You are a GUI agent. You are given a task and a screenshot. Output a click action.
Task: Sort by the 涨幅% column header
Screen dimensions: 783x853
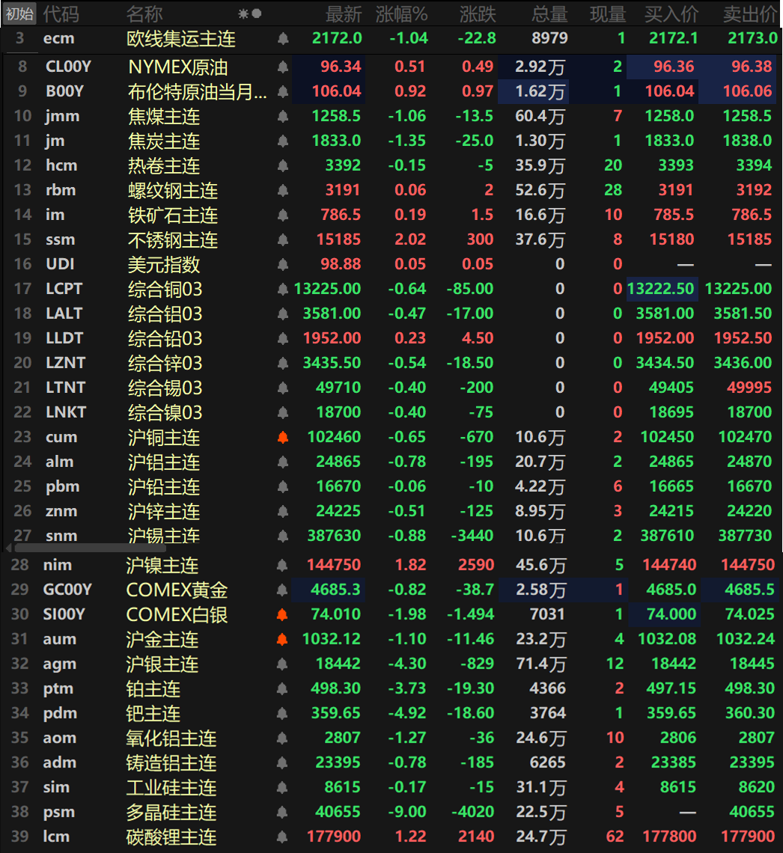401,13
